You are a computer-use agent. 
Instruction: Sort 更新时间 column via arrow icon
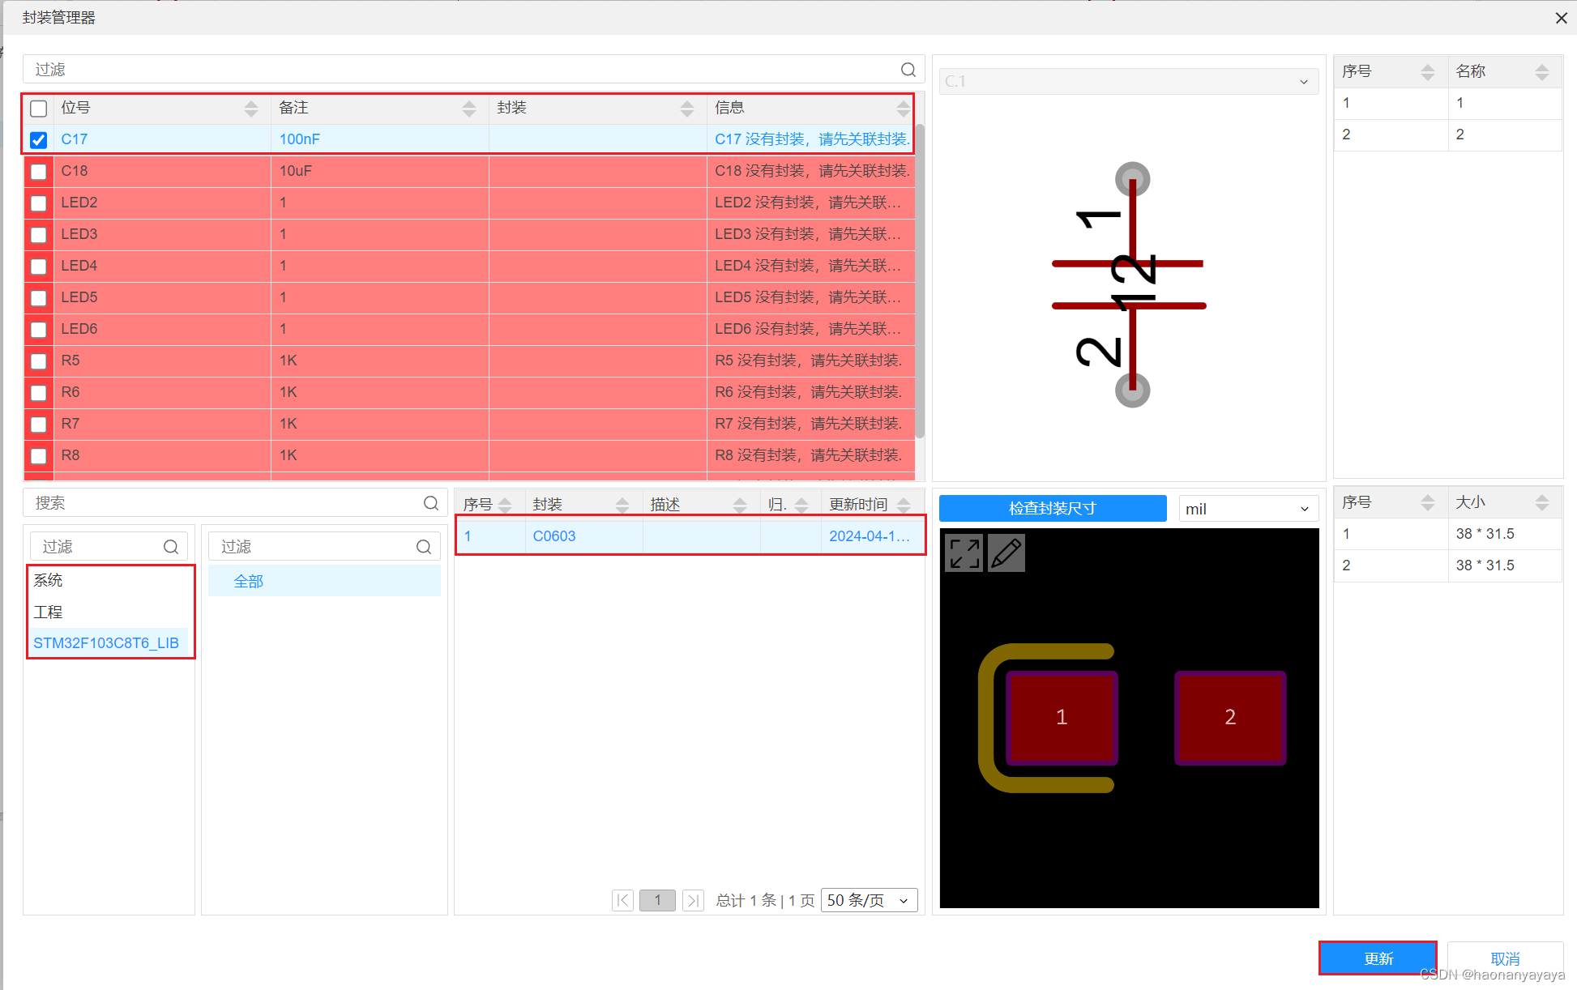pyautogui.click(x=904, y=505)
